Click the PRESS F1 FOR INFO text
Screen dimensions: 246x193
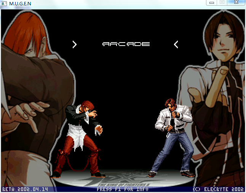tap(123, 190)
